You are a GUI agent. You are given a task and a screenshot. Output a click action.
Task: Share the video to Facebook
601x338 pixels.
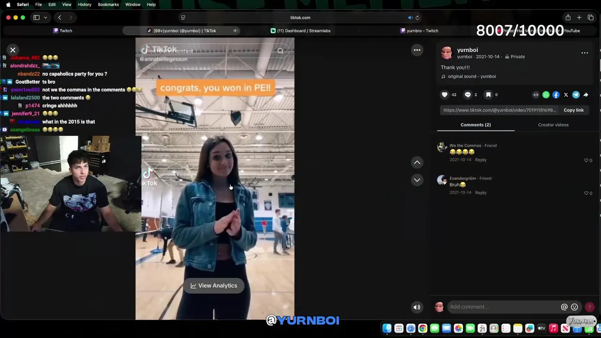coord(556,95)
